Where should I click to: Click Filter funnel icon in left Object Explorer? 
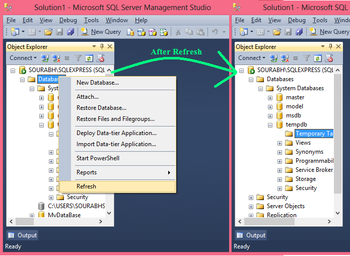click(78, 58)
